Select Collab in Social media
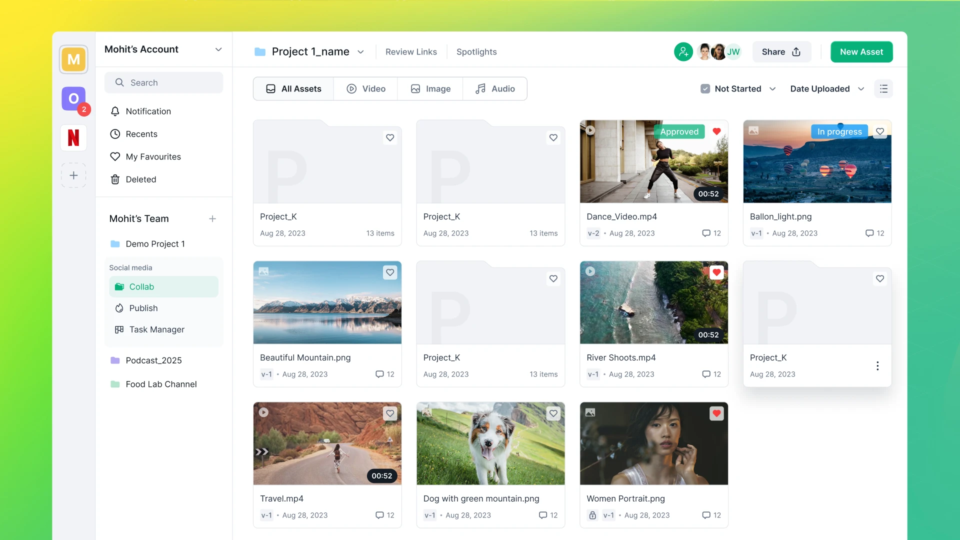The image size is (960, 540). click(x=163, y=287)
